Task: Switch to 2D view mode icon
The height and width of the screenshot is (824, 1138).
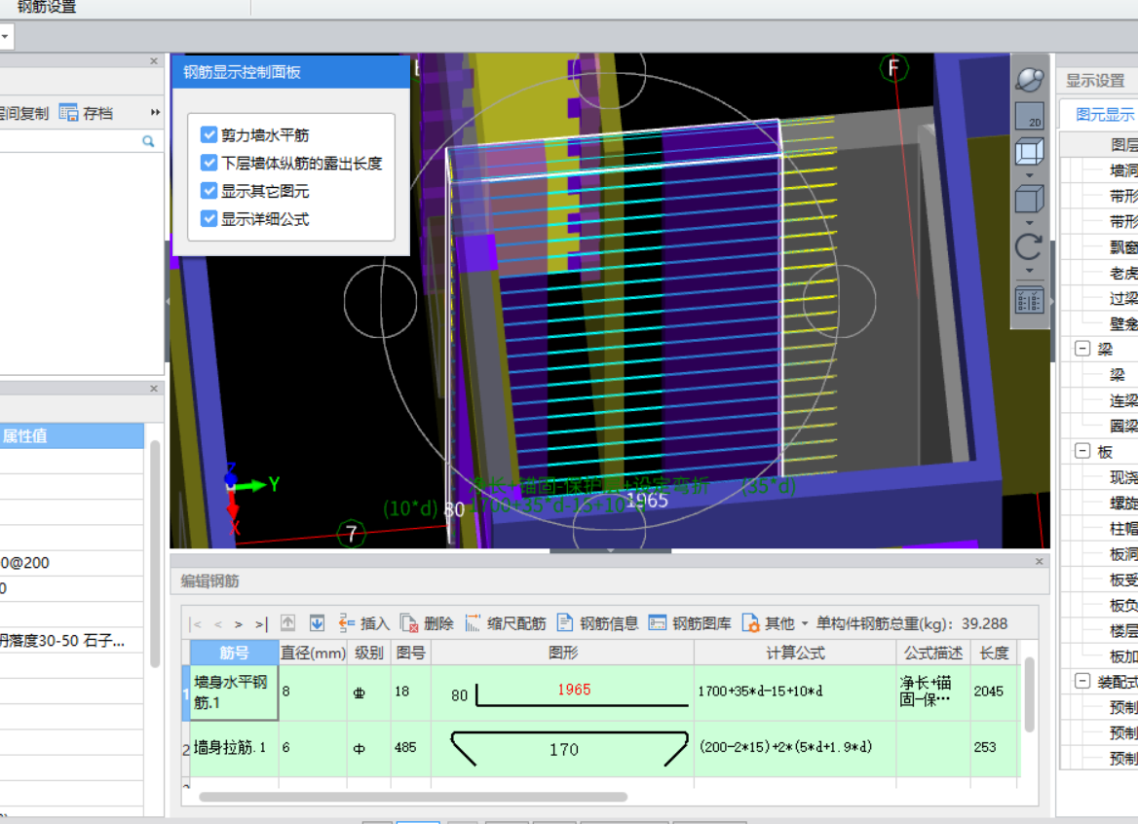Action: (1029, 116)
